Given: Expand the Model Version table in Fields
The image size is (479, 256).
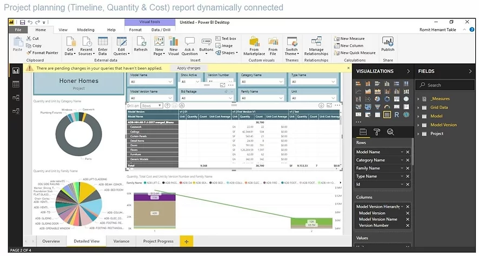Looking at the screenshot, I should tap(418, 125).
